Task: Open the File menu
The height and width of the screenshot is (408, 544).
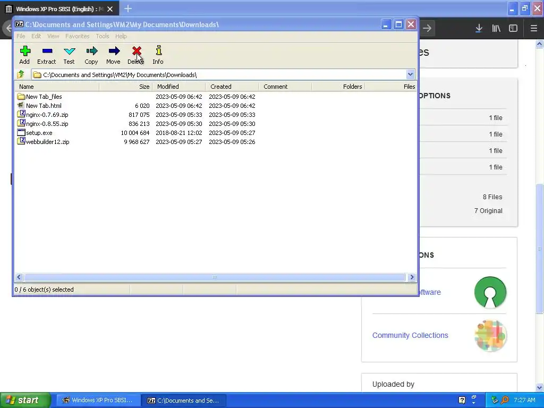Action: [x=21, y=36]
